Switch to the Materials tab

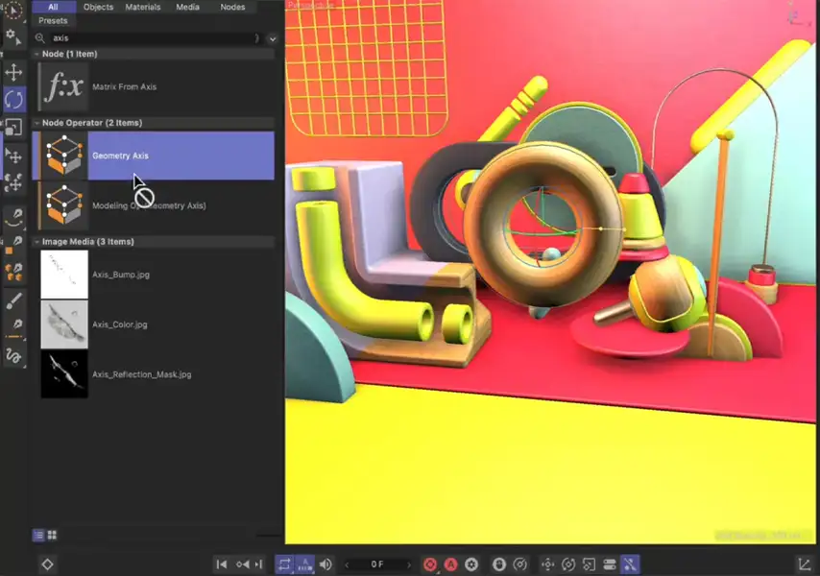[142, 7]
